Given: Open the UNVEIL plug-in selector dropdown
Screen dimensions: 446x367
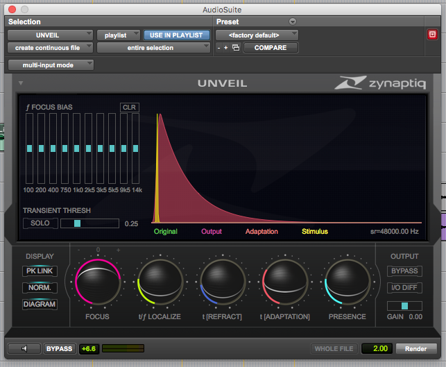Looking at the screenshot, I should [50, 35].
